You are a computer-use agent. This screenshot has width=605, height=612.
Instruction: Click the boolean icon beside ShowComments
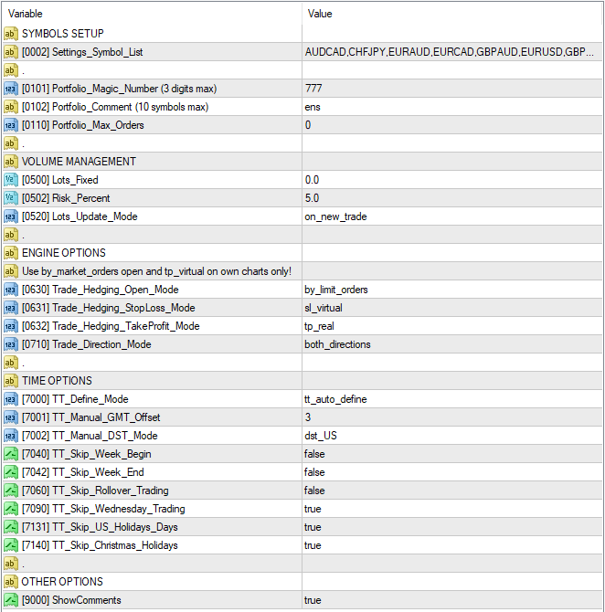click(11, 600)
